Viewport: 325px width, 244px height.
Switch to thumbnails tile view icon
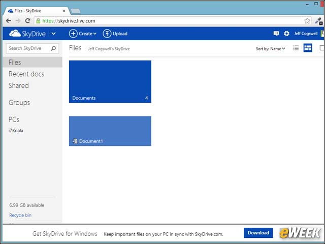point(308,48)
